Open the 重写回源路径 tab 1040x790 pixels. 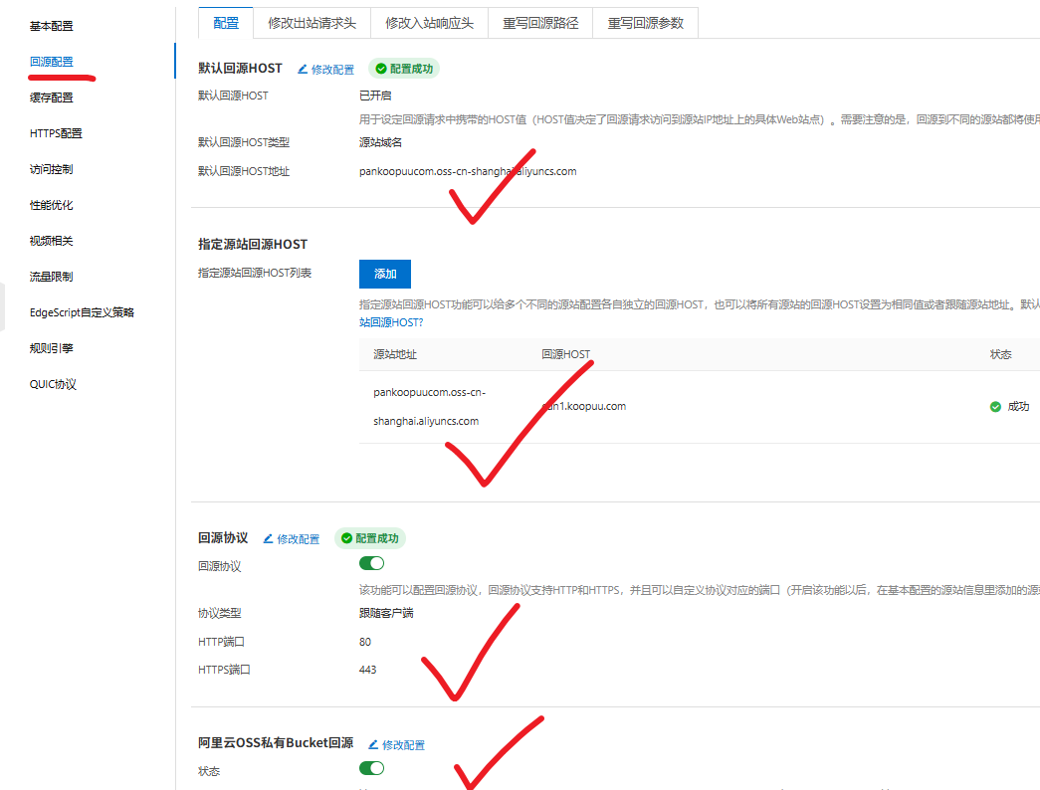[x=539, y=21]
